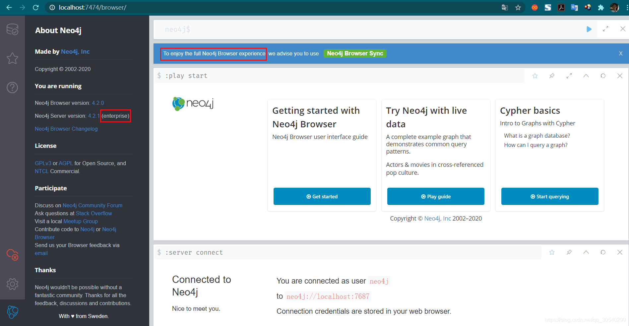Visit the Neo4j Community Forum link
629x326 pixels.
[x=93, y=205]
